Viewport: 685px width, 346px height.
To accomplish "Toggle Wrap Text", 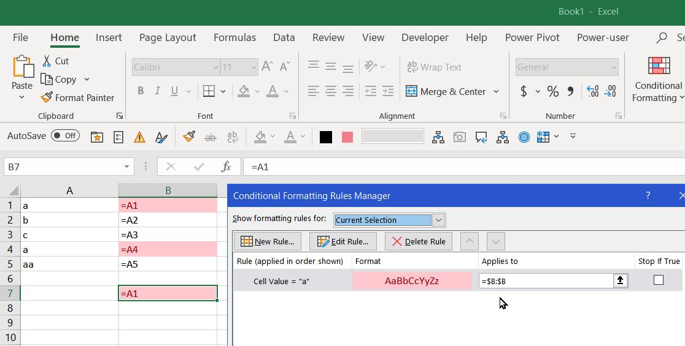I will (434, 67).
